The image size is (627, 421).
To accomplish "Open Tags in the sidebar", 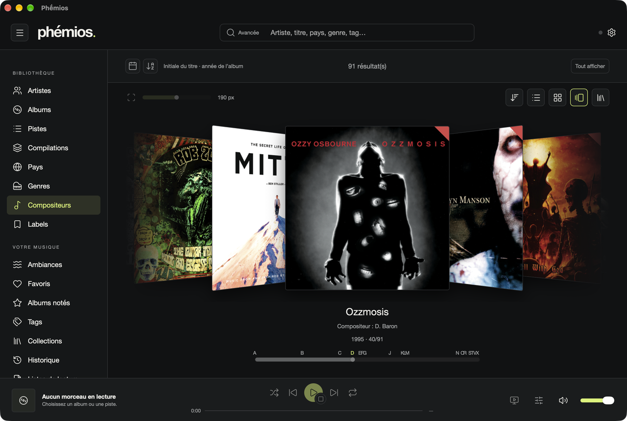I will 54,322.
